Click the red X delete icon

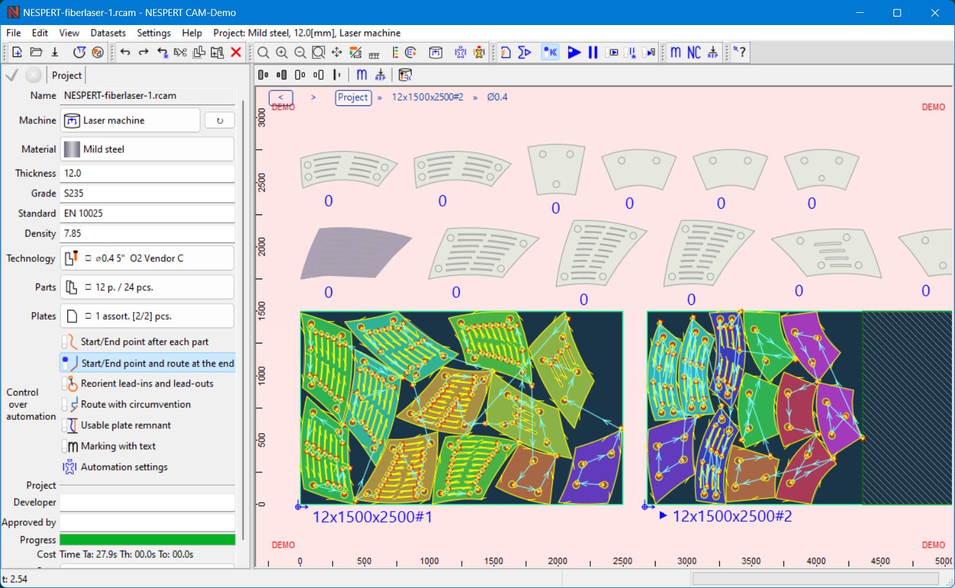[x=236, y=53]
